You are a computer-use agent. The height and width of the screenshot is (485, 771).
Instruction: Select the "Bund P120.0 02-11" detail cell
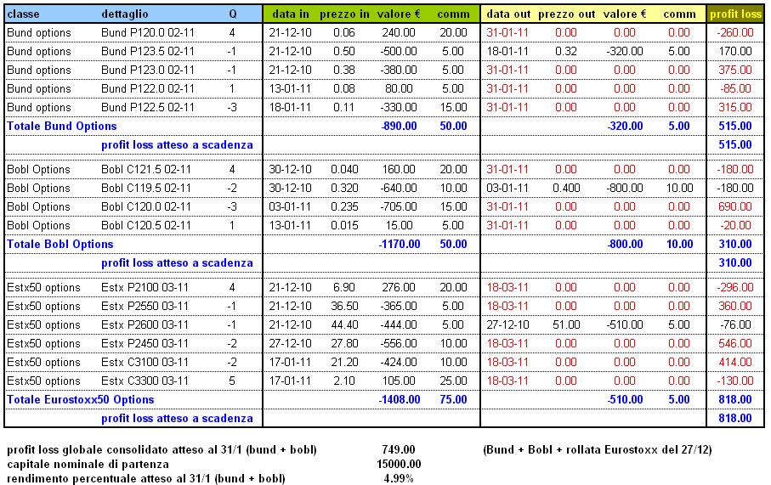coord(148,32)
